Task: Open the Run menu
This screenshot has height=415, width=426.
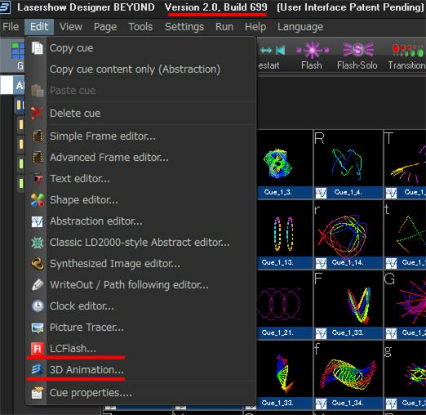Action: point(224,27)
